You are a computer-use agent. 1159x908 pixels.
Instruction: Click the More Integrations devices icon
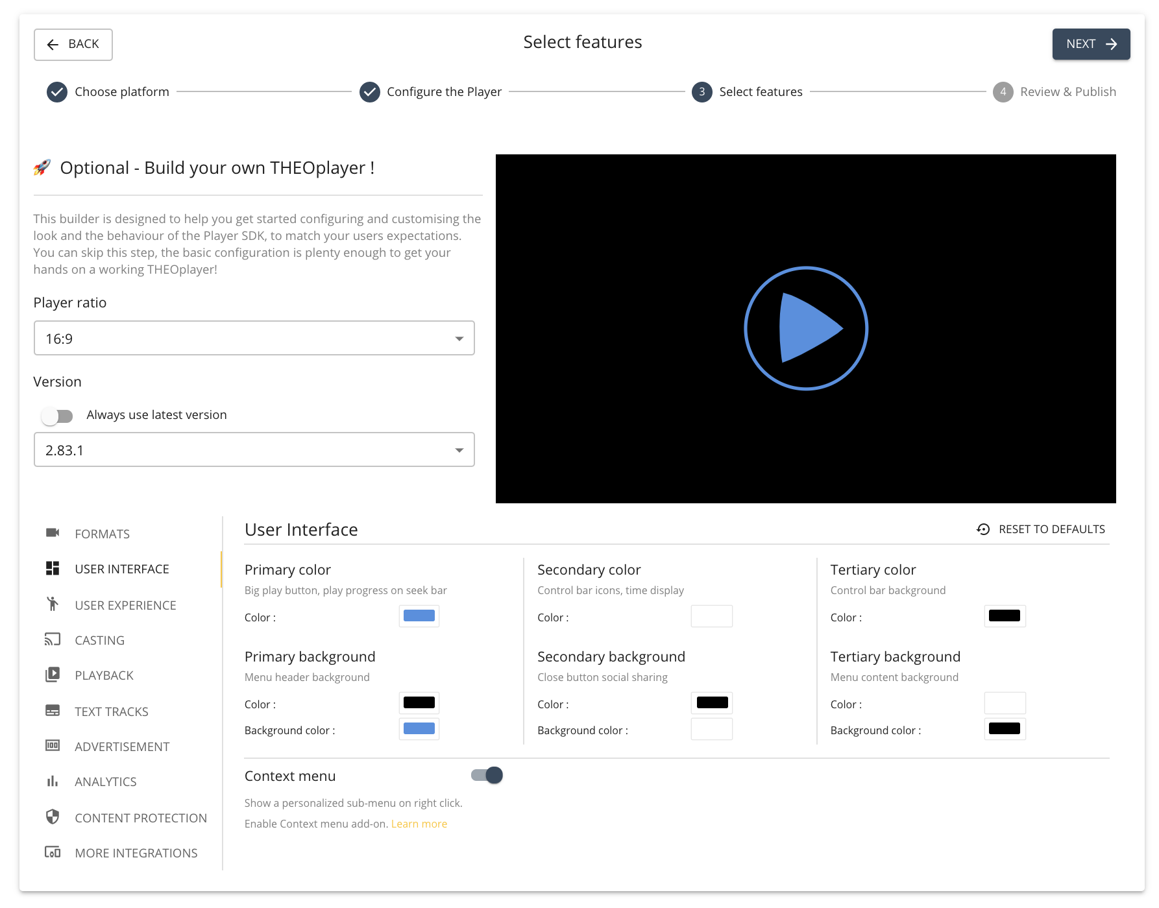pyautogui.click(x=53, y=852)
